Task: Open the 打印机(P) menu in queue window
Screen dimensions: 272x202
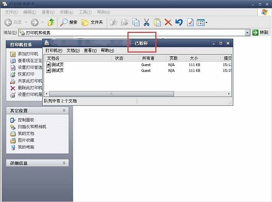Action: coord(54,50)
